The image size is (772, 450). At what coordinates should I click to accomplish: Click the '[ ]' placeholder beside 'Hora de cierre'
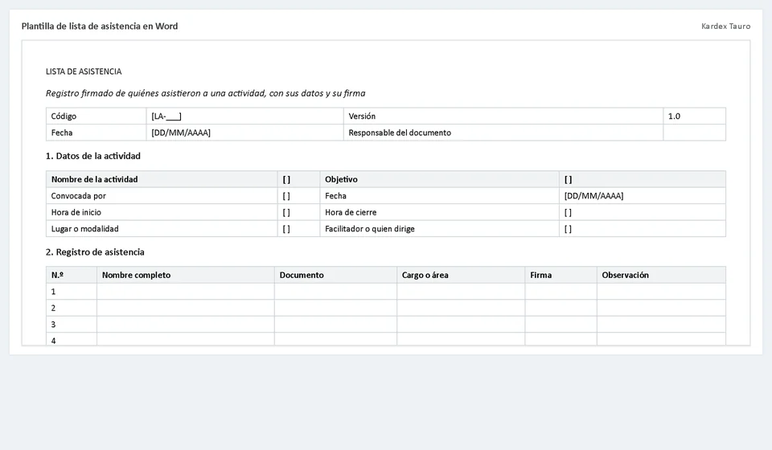click(569, 212)
